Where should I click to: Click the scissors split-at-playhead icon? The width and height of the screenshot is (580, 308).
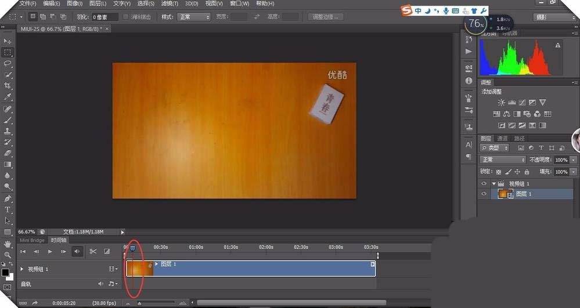[x=93, y=251]
